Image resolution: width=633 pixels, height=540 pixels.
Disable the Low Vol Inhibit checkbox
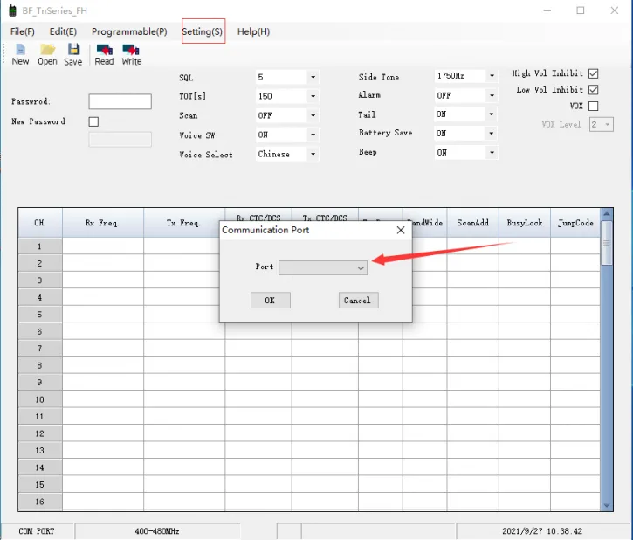pos(594,89)
